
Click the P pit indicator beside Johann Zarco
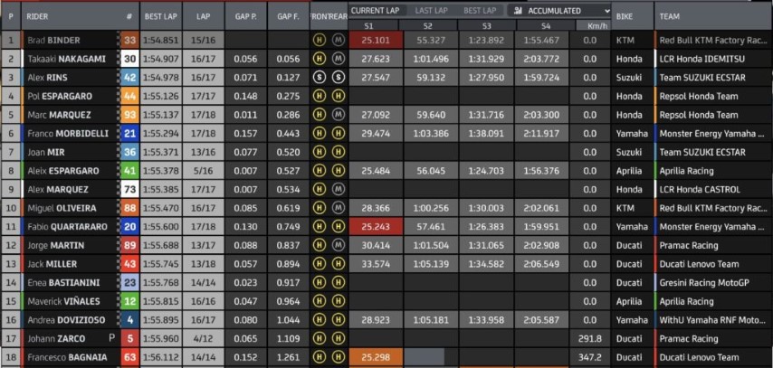click(x=112, y=338)
